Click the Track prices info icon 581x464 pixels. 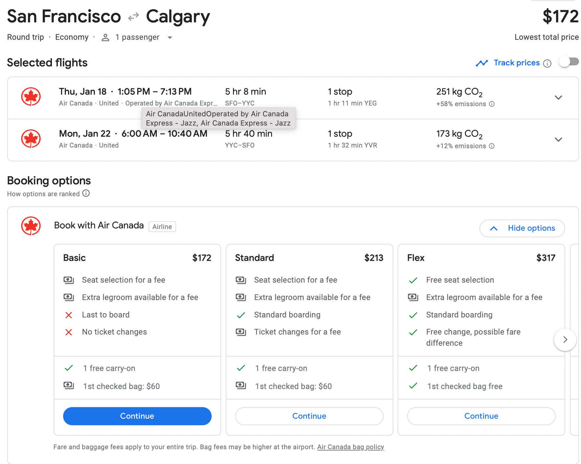tap(547, 63)
